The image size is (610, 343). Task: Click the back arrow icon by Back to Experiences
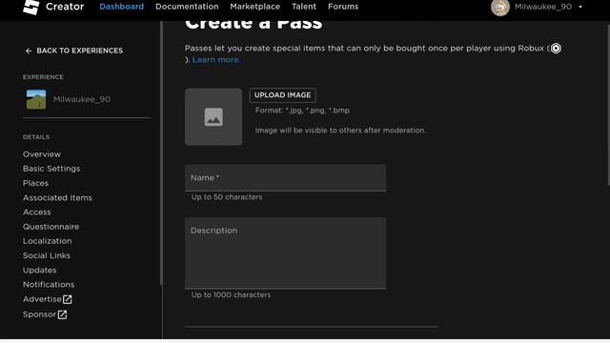[29, 50]
